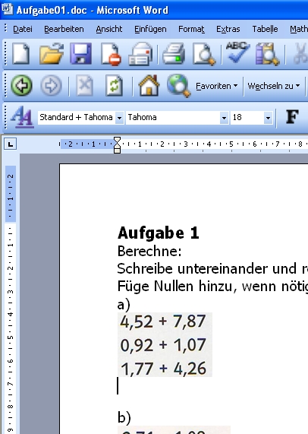Viewport: 308px width, 434px height.
Task: Print the document with printer icon
Action: click(174, 54)
